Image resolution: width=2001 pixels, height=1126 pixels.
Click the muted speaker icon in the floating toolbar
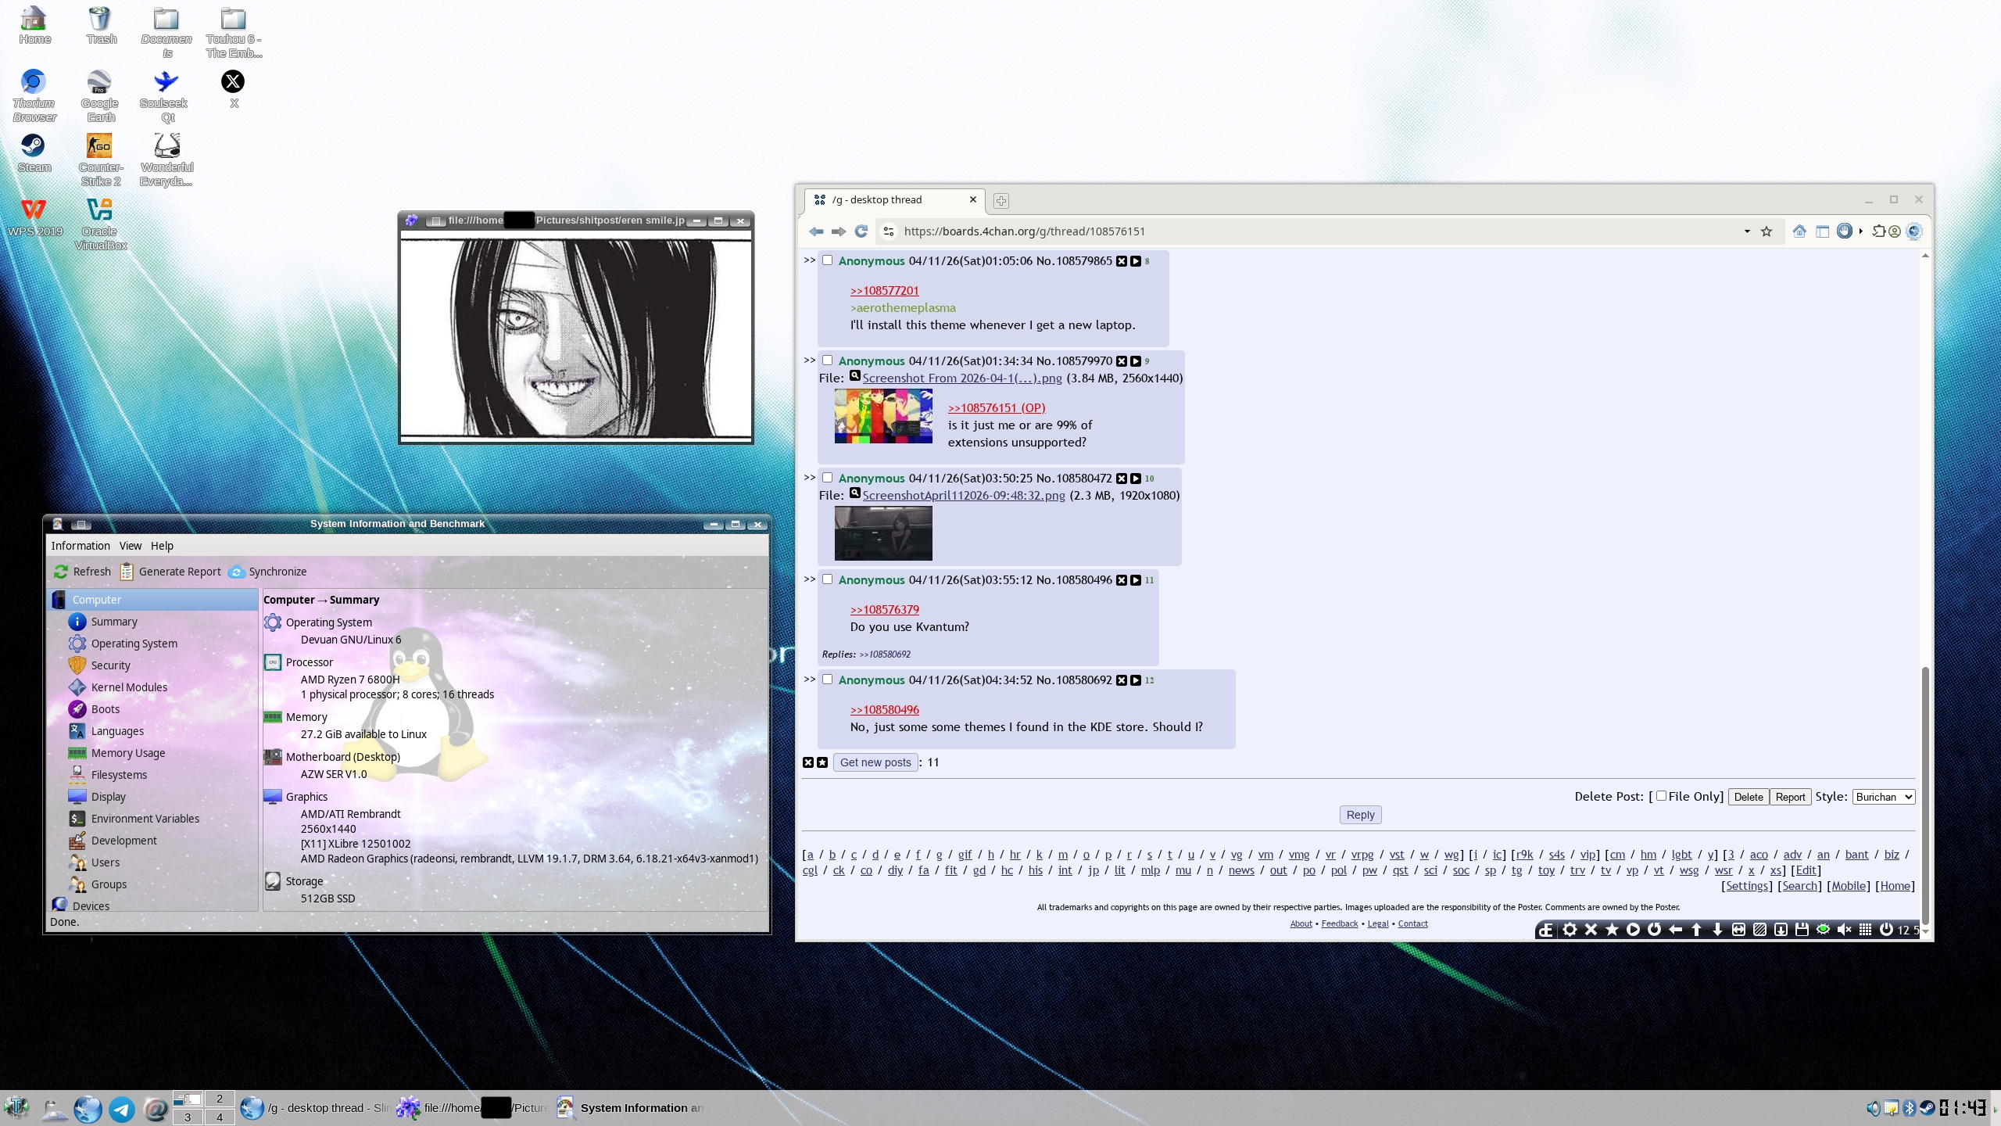tap(1844, 930)
